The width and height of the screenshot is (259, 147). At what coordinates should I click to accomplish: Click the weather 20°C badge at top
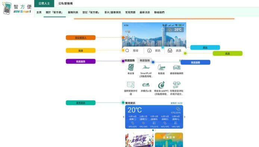tap(175, 29)
